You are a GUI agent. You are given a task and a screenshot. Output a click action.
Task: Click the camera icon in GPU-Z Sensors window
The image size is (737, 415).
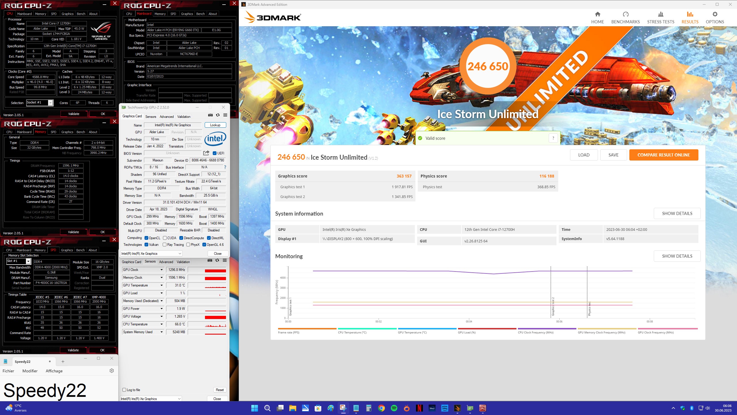pos(210,260)
